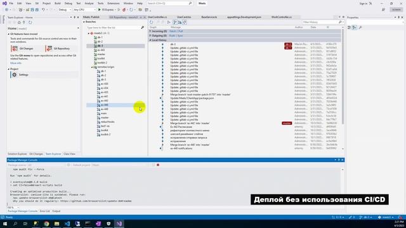406x228 pixels.
Task: Click the Home icon in Team Explorer toolbar
Action: (x=19, y=23)
